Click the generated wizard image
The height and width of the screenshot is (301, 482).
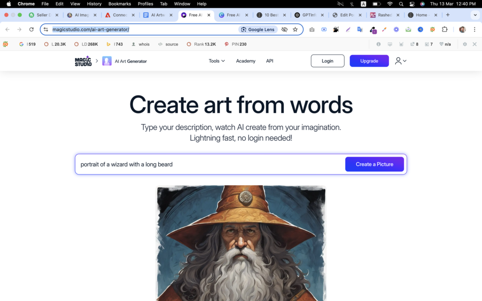[241, 243]
